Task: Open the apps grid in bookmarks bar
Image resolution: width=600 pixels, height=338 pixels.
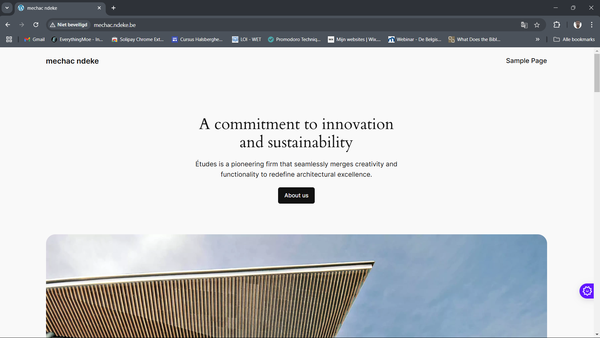Action: tap(9, 39)
